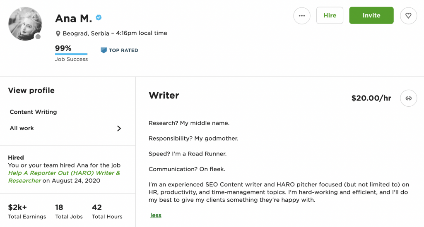424x227 pixels.
Task: Click the $20.00/hr hourly rate
Action: click(371, 98)
